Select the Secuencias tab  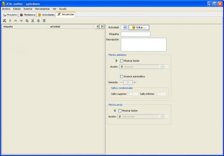pyautogui.click(x=66, y=14)
